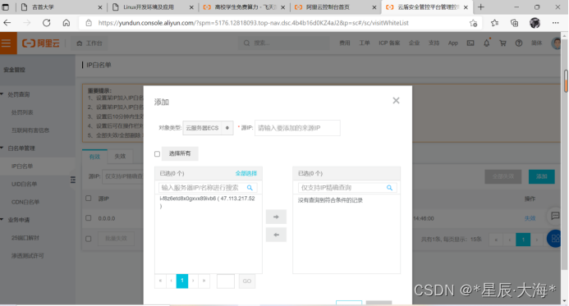Go to first page in dialog pager
This screenshot has width=569, height=306.
[160, 281]
